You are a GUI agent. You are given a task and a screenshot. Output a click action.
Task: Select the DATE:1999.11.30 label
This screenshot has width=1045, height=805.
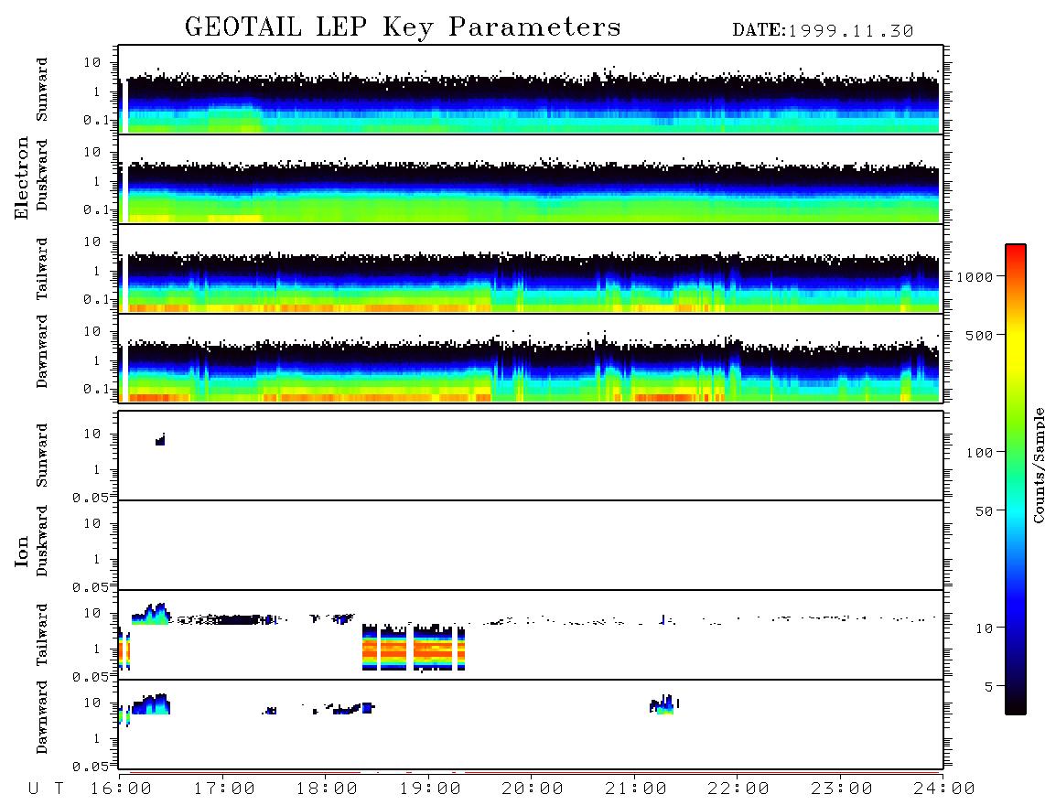pos(823,31)
